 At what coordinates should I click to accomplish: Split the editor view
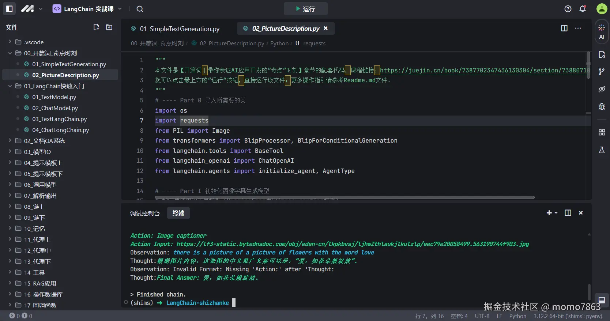pos(564,28)
